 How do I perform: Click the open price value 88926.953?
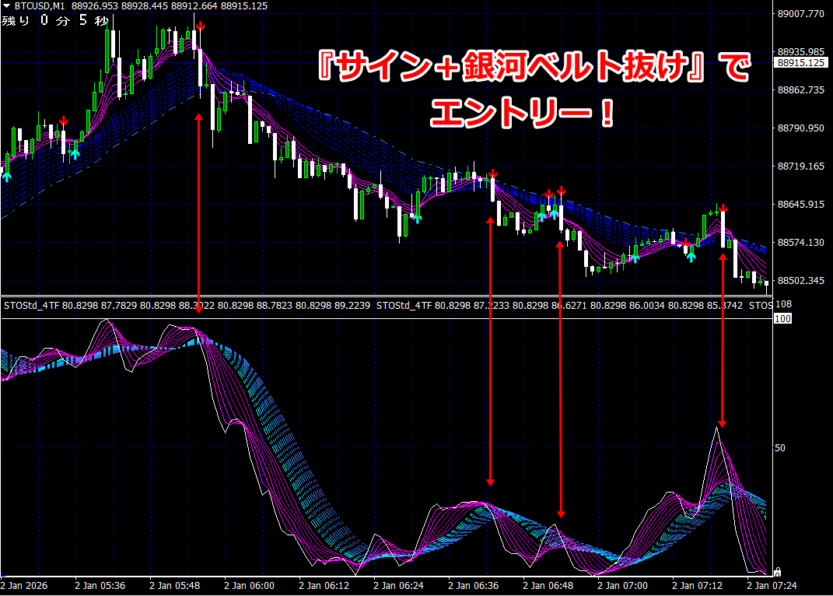coord(95,6)
